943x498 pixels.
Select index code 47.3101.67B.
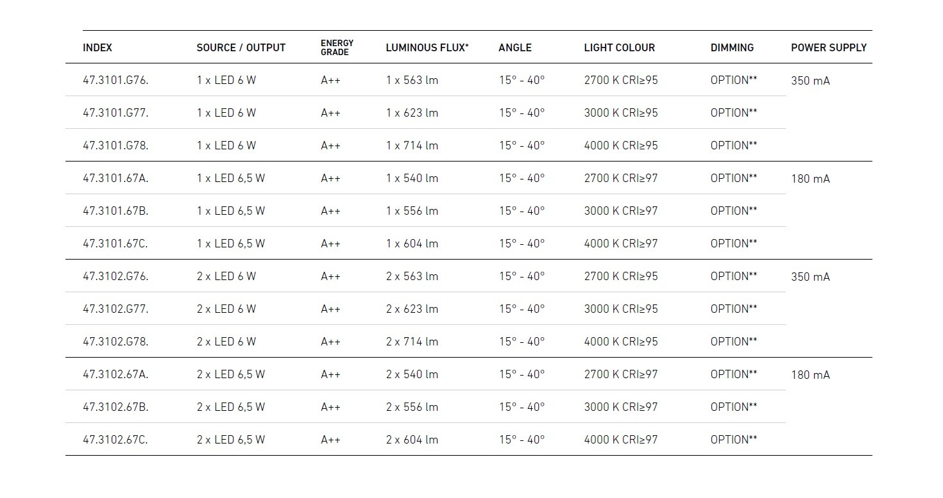pos(115,211)
